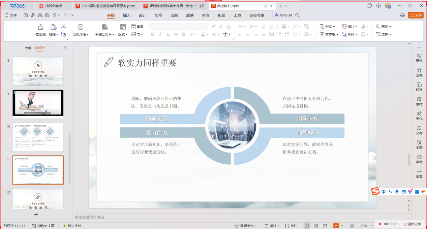Click the slide panel vertical scrollbar

point(70,158)
